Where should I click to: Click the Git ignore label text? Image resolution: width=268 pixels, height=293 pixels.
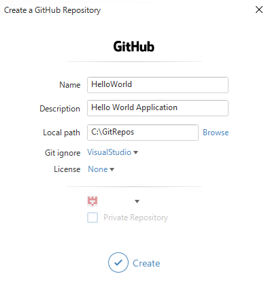[x=63, y=153]
